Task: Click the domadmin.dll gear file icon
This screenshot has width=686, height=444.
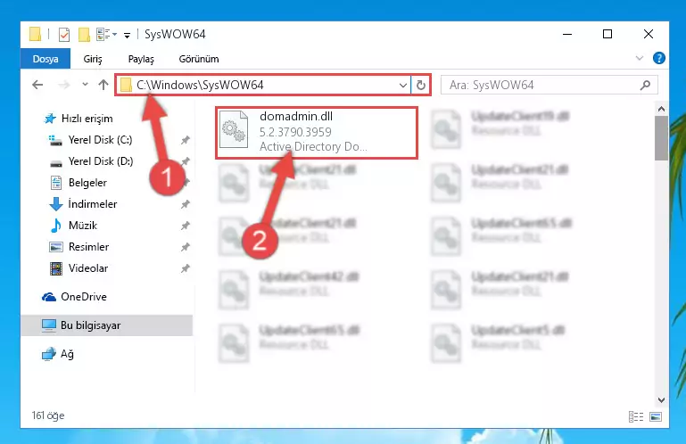Action: click(x=234, y=130)
